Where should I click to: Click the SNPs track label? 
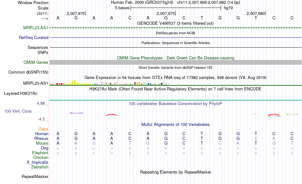click(43, 52)
